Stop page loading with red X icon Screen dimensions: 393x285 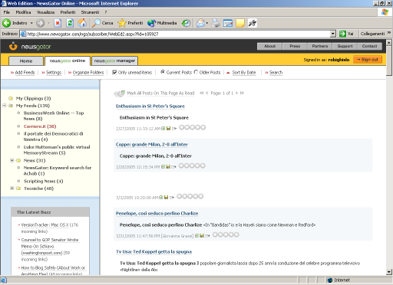[58, 23]
